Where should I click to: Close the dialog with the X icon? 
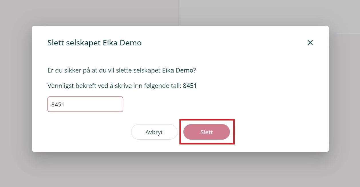point(310,43)
